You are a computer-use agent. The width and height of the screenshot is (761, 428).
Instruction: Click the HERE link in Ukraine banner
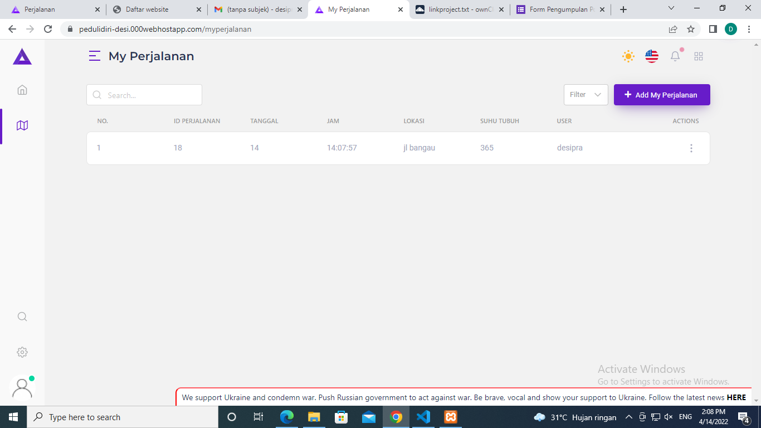(x=736, y=397)
